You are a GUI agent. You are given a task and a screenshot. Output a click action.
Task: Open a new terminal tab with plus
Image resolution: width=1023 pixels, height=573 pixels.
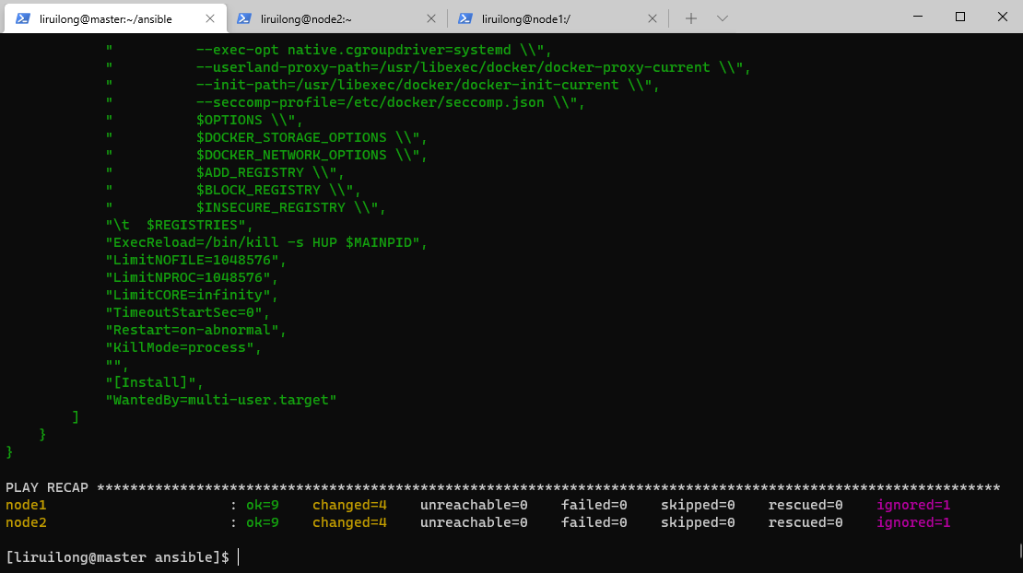coord(690,18)
